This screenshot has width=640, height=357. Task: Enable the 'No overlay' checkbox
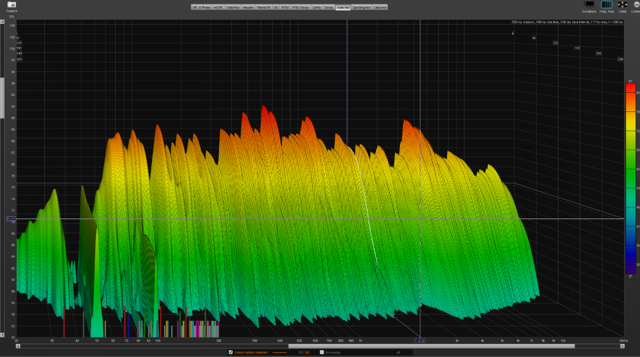[322, 352]
